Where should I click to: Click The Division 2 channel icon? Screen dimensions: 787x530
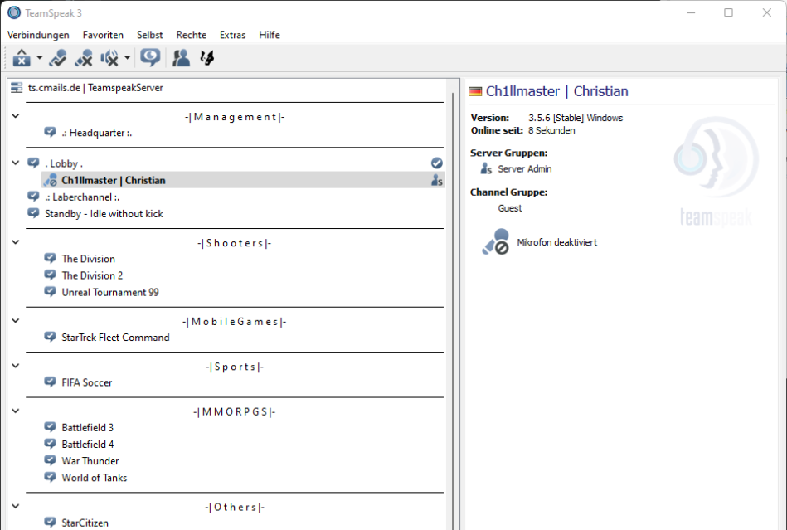click(51, 275)
